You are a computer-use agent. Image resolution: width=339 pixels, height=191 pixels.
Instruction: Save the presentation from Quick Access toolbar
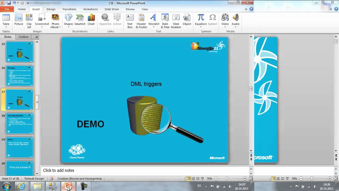9,3
